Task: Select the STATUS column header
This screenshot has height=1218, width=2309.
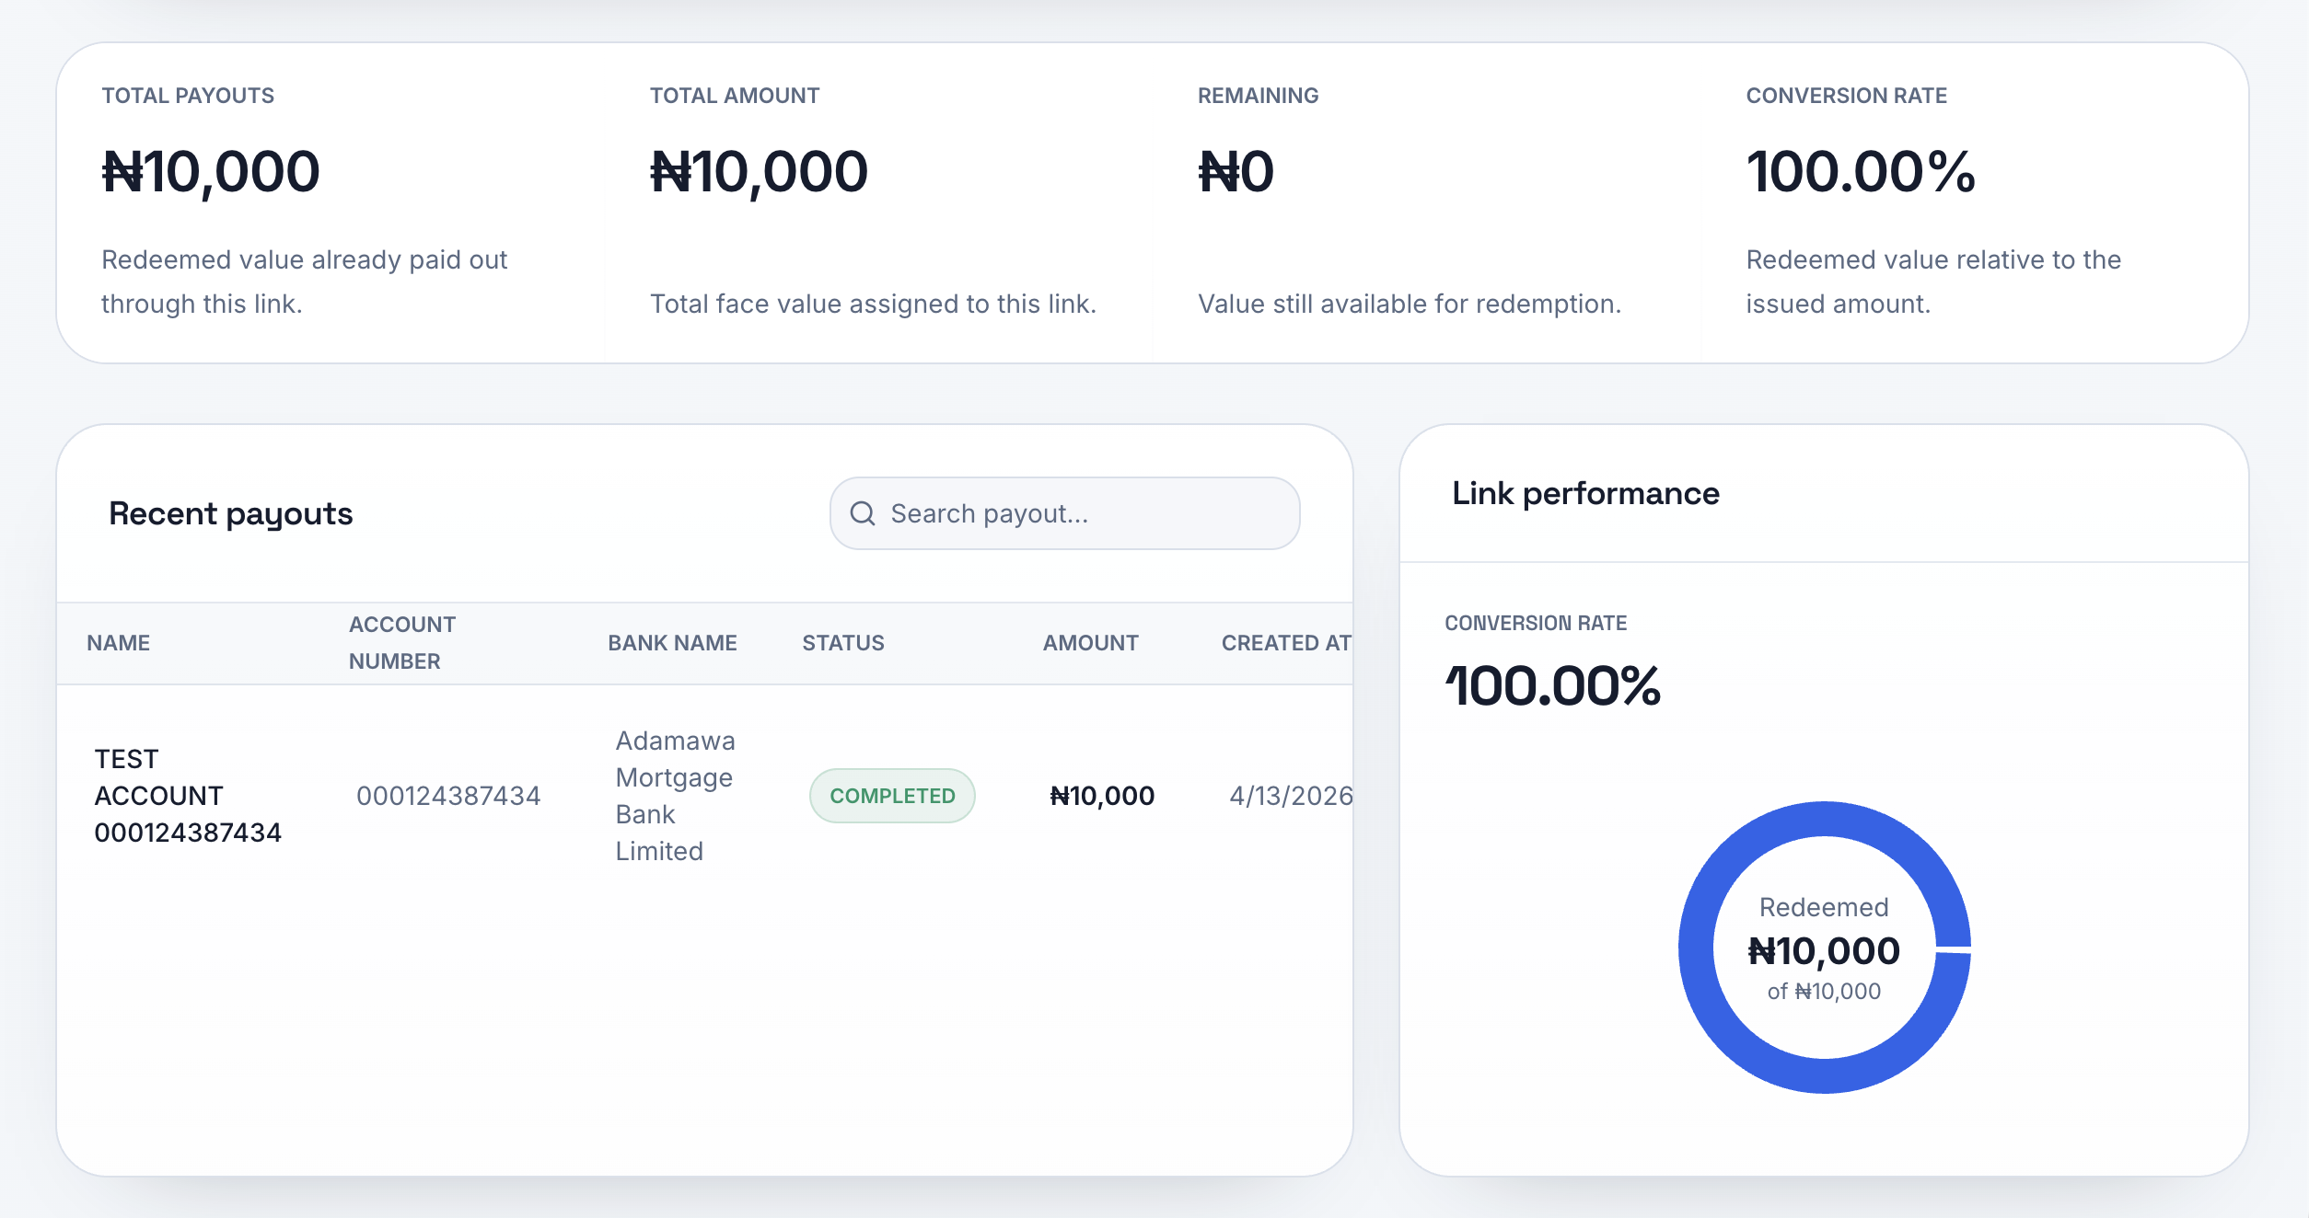Action: [841, 642]
